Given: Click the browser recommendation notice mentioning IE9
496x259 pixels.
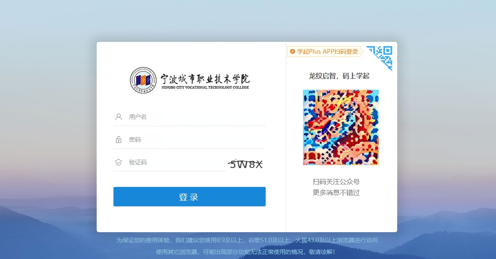Looking at the screenshot, I should [247, 240].
